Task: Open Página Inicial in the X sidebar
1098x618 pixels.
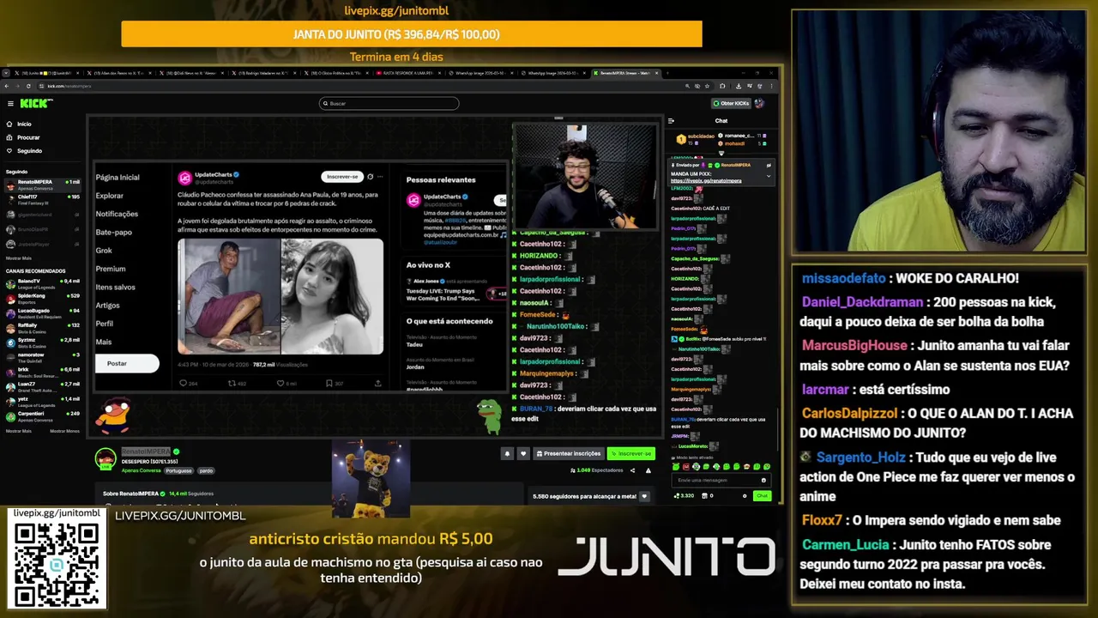Action: pos(118,177)
